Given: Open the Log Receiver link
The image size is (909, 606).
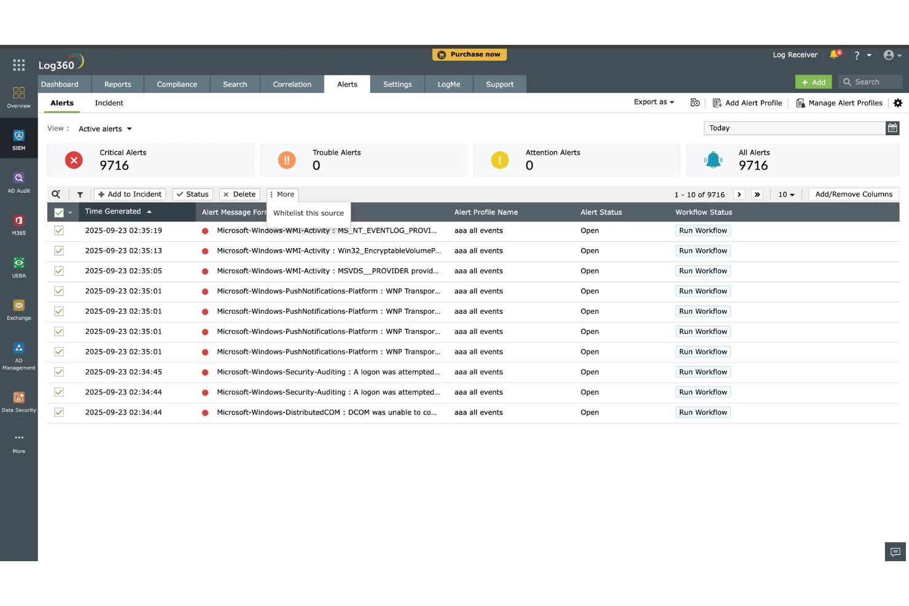Looking at the screenshot, I should pyautogui.click(x=795, y=55).
